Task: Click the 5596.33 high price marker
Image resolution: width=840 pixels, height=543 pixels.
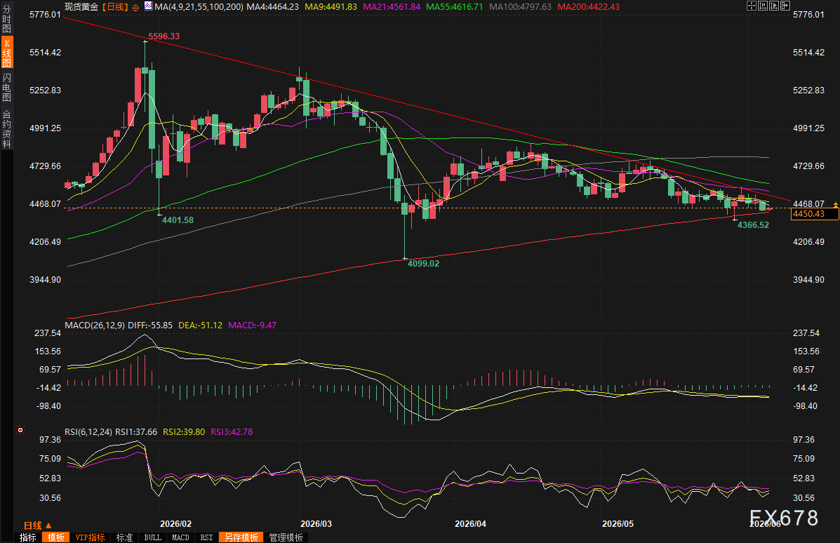Action: (x=164, y=36)
